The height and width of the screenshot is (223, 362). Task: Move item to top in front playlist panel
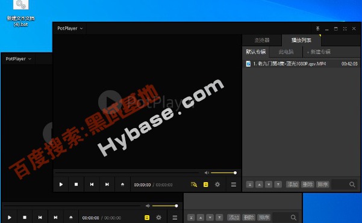click(x=250, y=185)
